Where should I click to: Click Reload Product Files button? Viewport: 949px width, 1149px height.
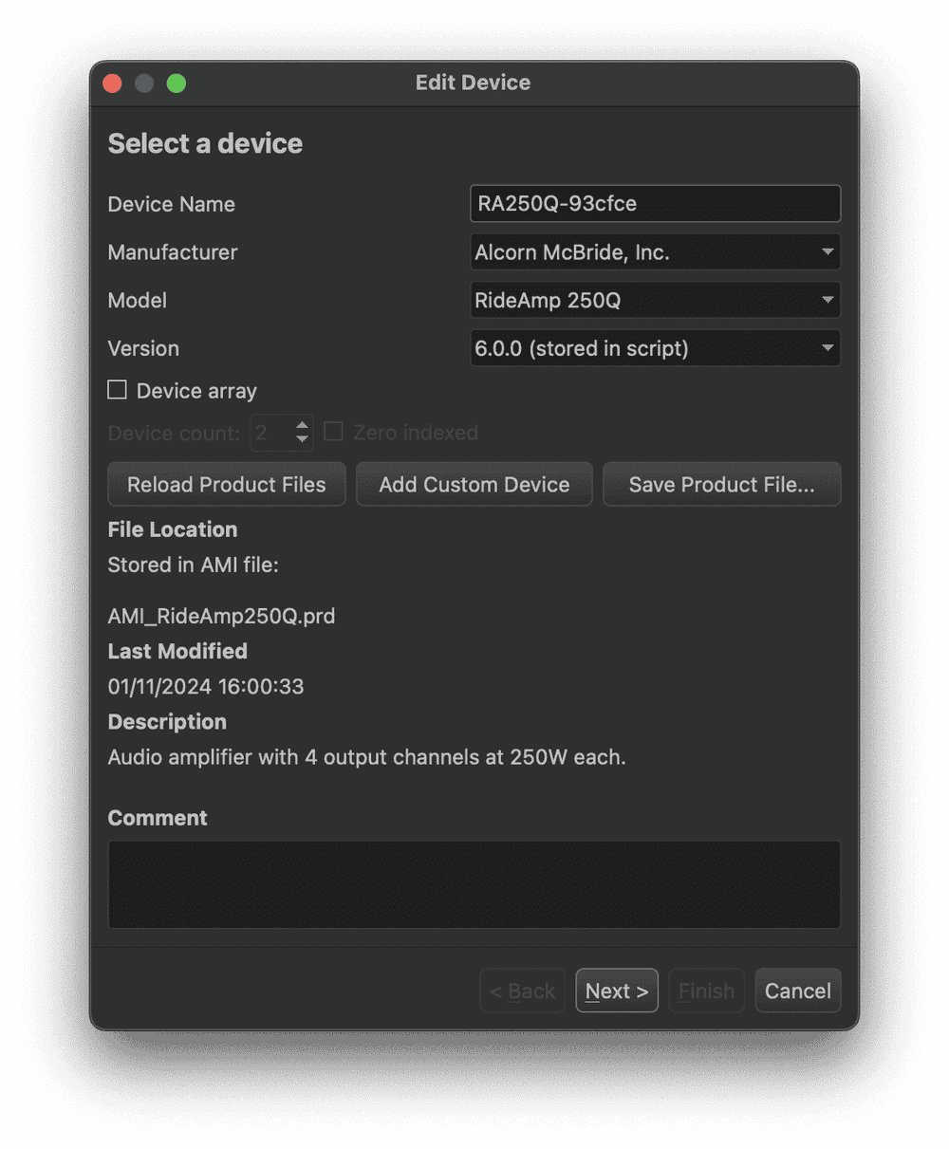tap(227, 485)
